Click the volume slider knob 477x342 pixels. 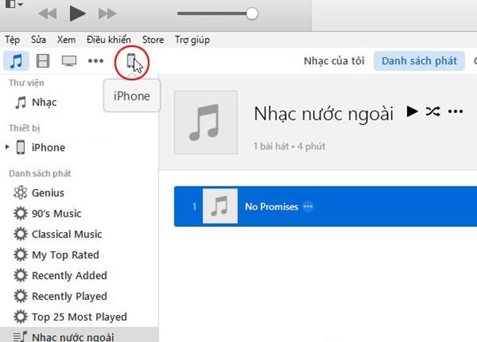point(252,13)
